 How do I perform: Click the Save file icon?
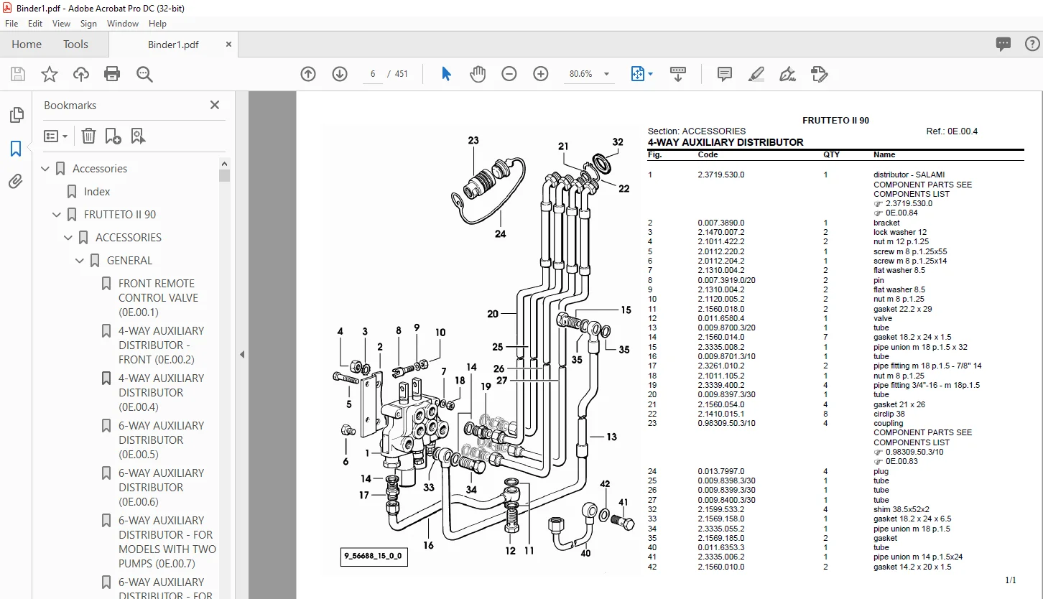(x=18, y=74)
